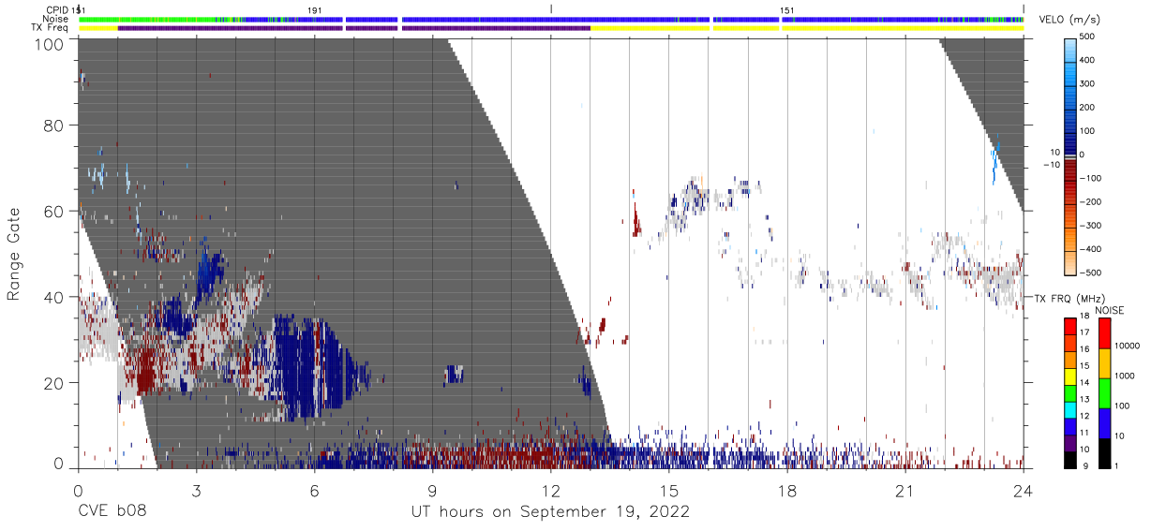Click the Range Gate y-axis title

click(15, 254)
